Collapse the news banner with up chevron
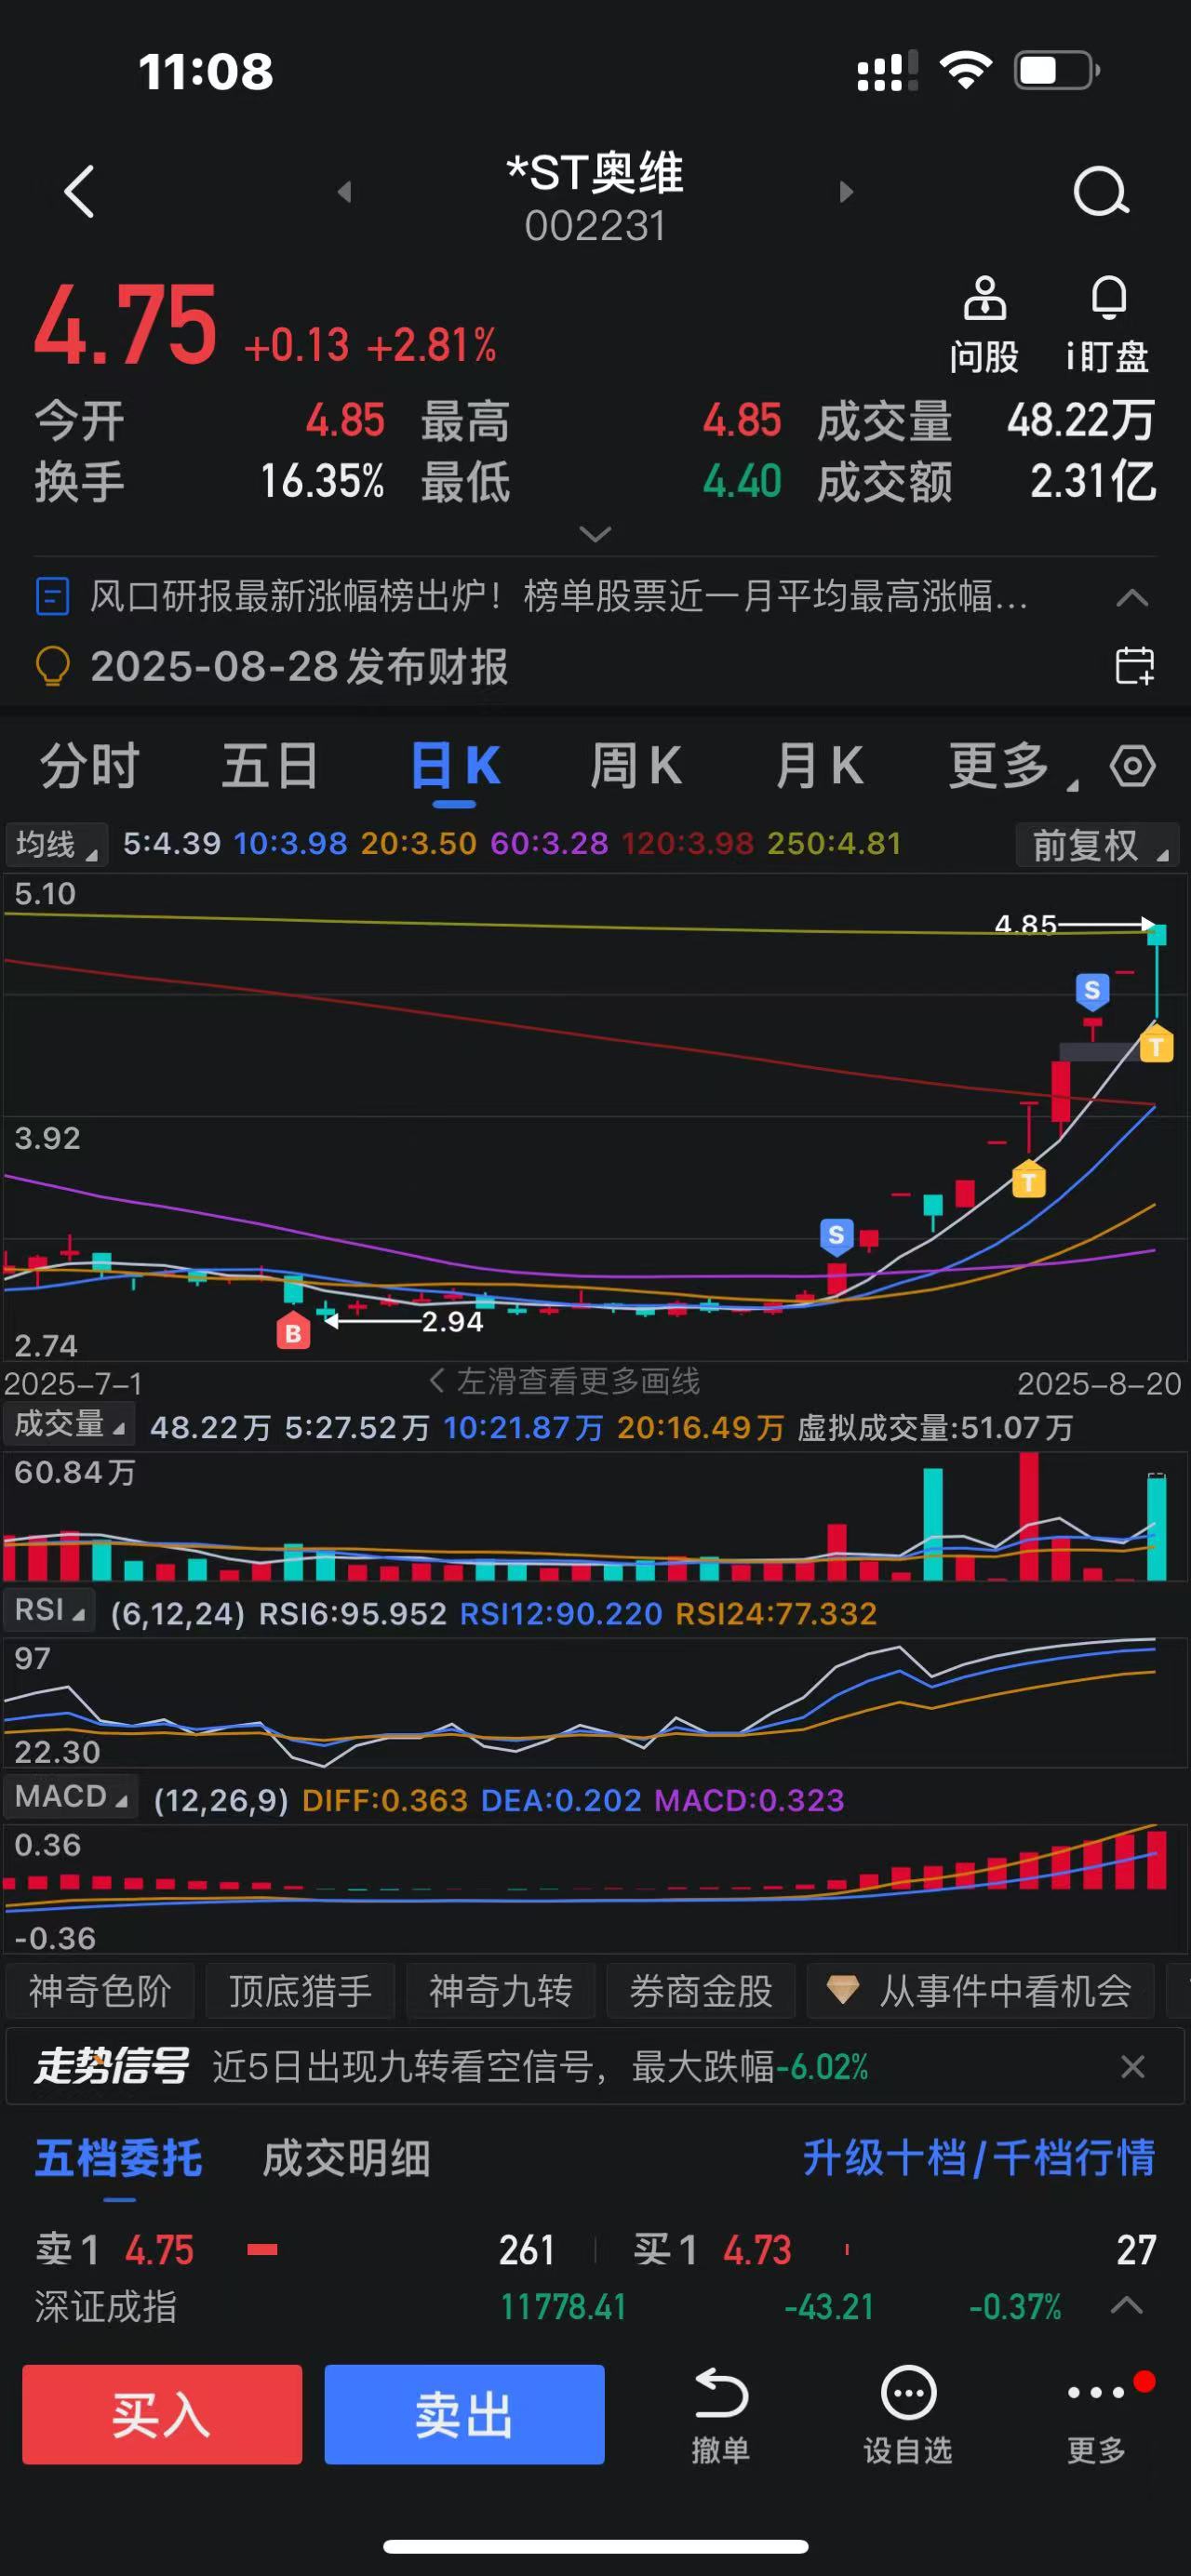Viewport: 1191px width, 2576px height. click(x=1131, y=598)
